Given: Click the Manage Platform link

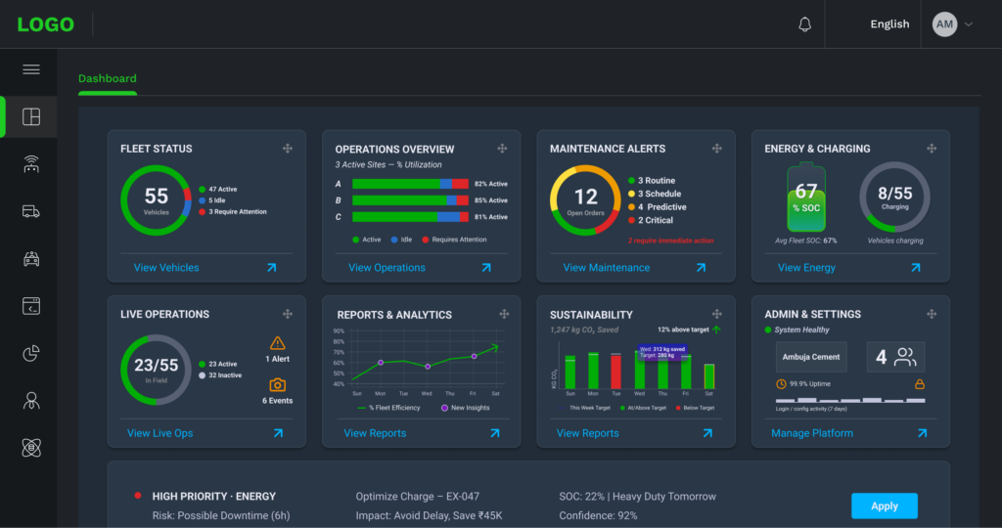Looking at the screenshot, I should pos(812,433).
